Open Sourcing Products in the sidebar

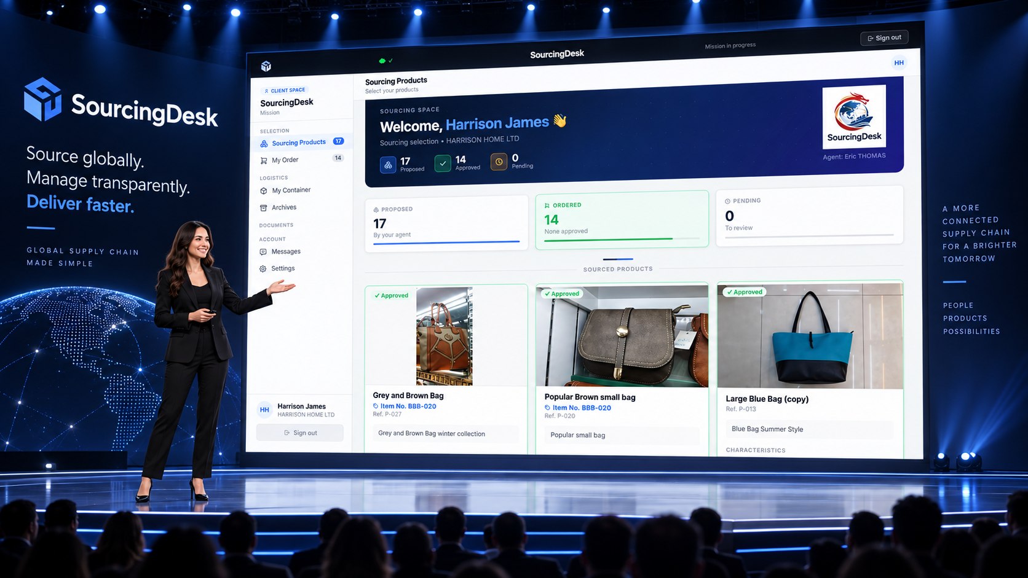(301, 143)
